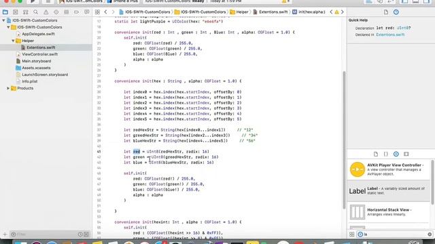Open the File Template library

click(376, 154)
